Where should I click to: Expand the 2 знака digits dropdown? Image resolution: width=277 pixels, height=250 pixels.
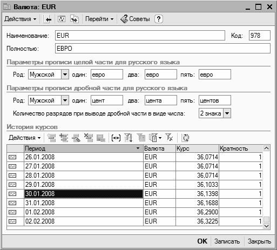(x=227, y=113)
